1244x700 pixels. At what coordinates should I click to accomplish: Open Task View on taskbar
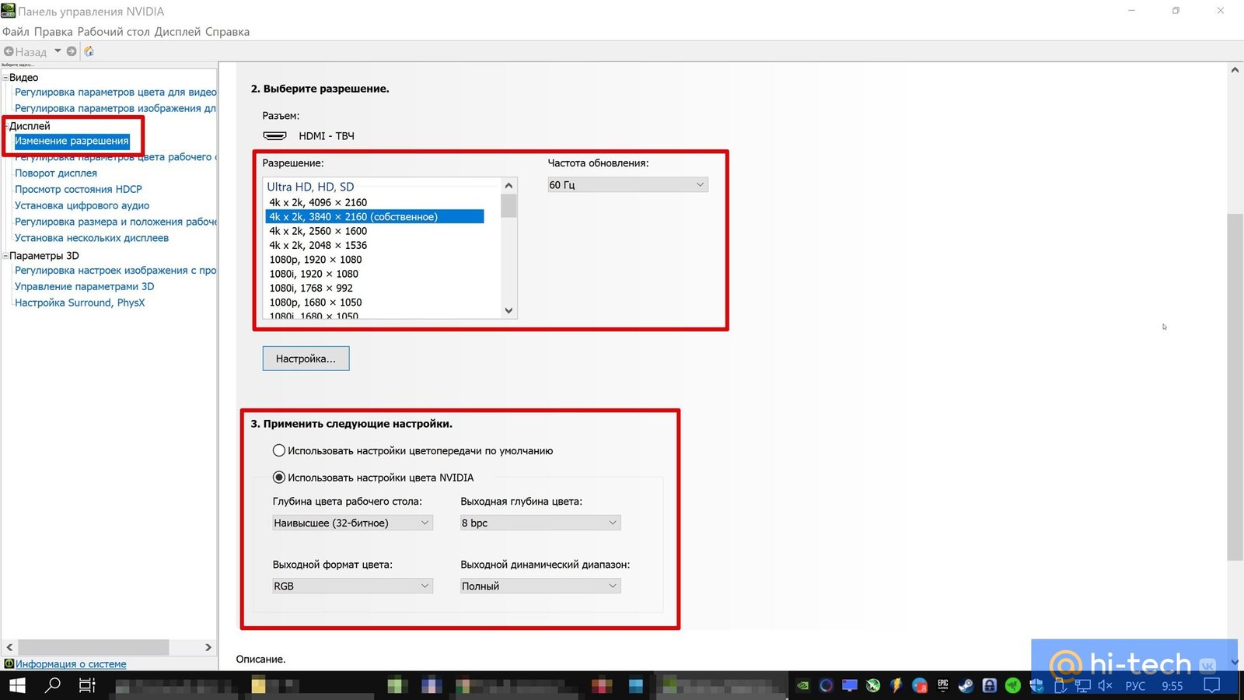[87, 685]
